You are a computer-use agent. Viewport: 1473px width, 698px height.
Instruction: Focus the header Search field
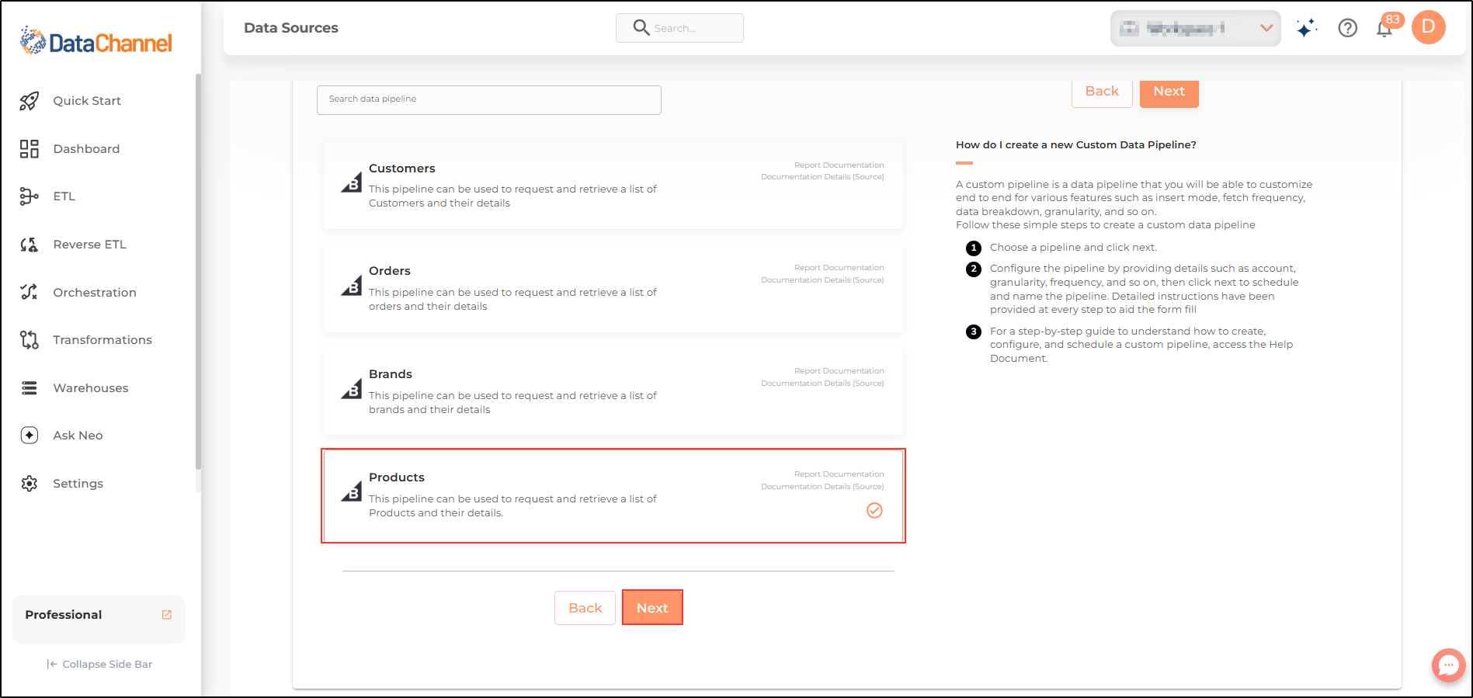pos(679,28)
